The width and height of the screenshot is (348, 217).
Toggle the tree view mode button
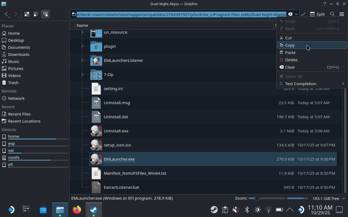pyautogui.click(x=45, y=14)
